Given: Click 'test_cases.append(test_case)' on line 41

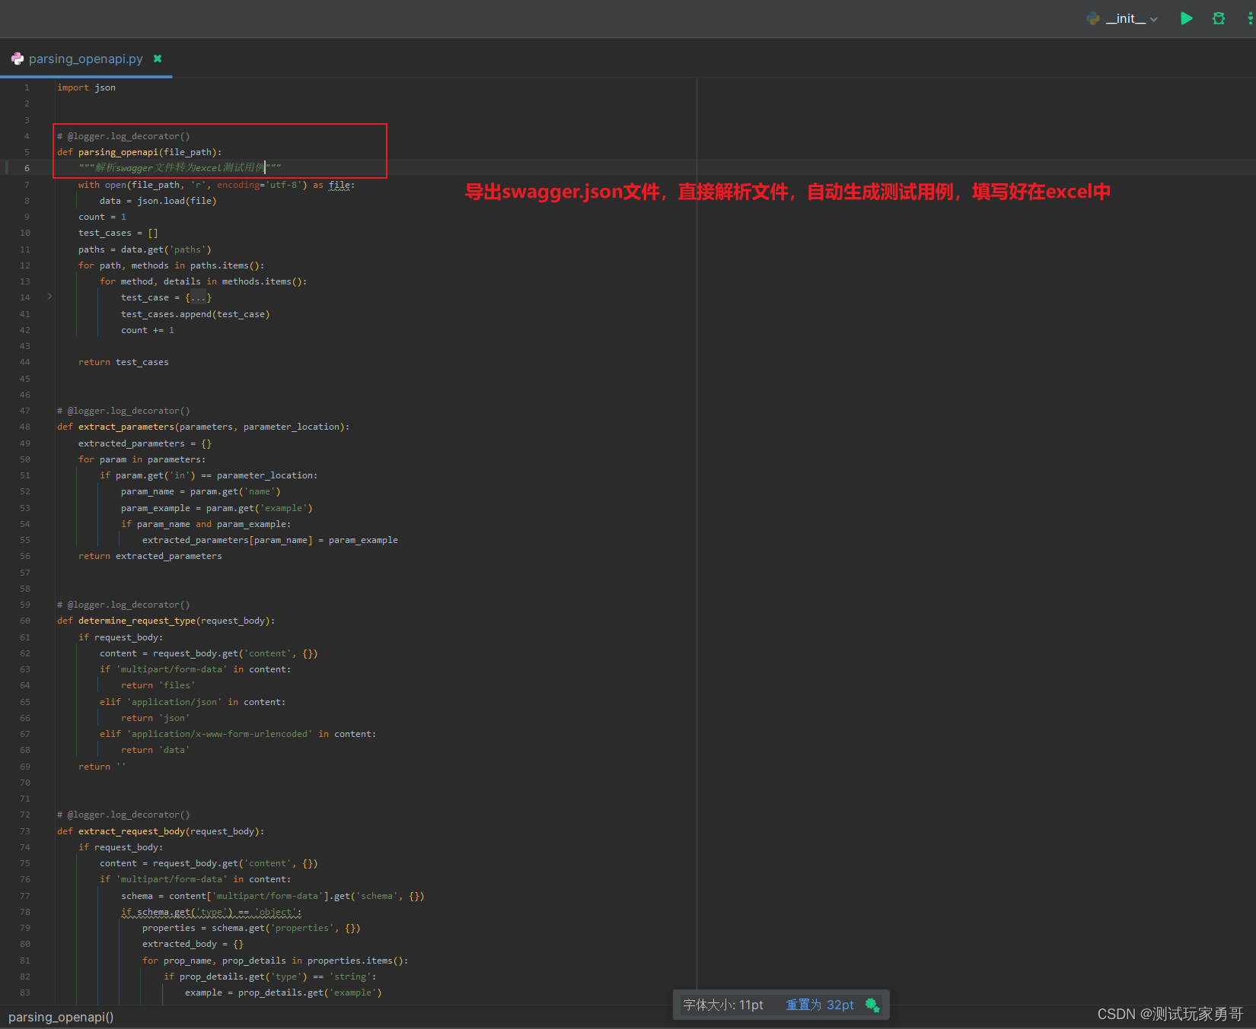Looking at the screenshot, I should (195, 314).
